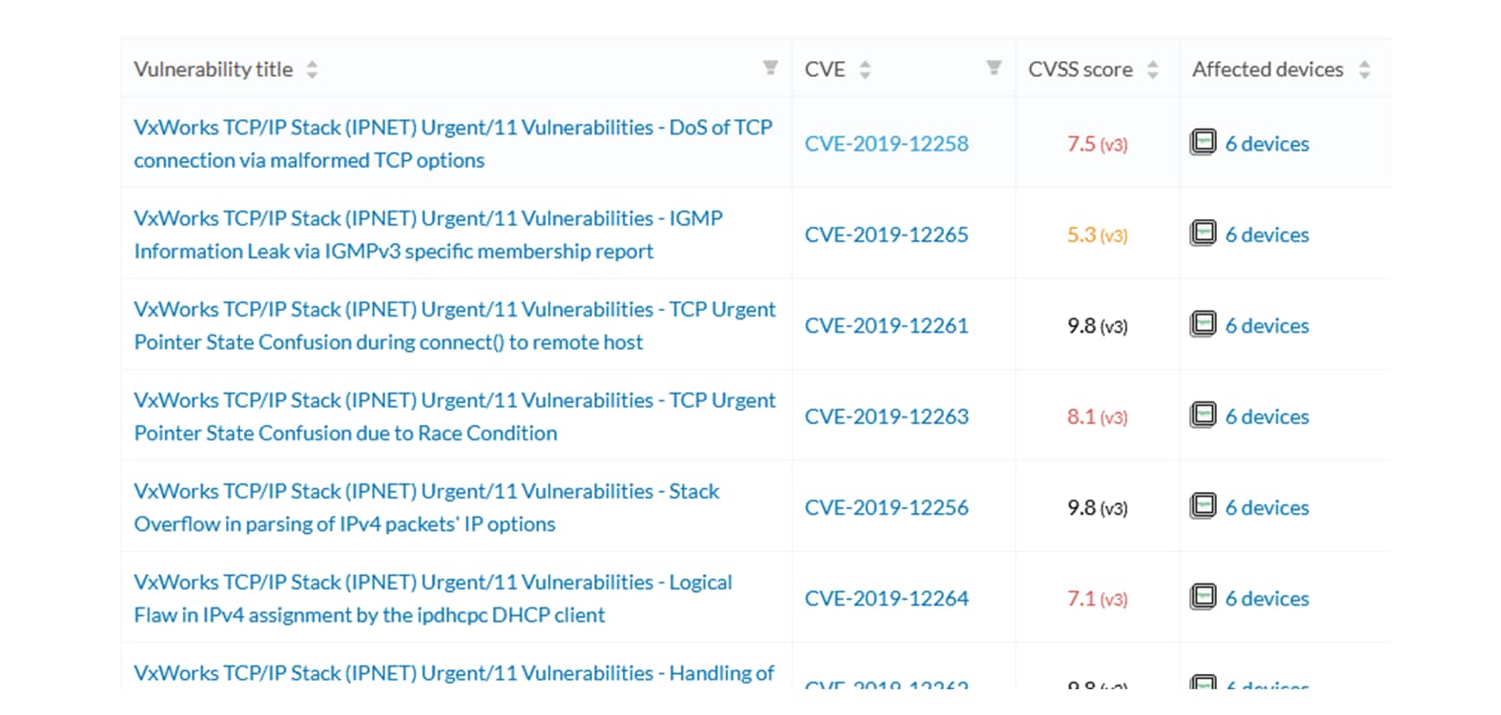Image resolution: width=1501 pixels, height=715 pixels.
Task: Click the CVSS score header label
Action: pos(1080,70)
